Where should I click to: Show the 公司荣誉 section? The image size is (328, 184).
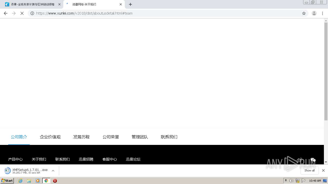click(x=111, y=137)
